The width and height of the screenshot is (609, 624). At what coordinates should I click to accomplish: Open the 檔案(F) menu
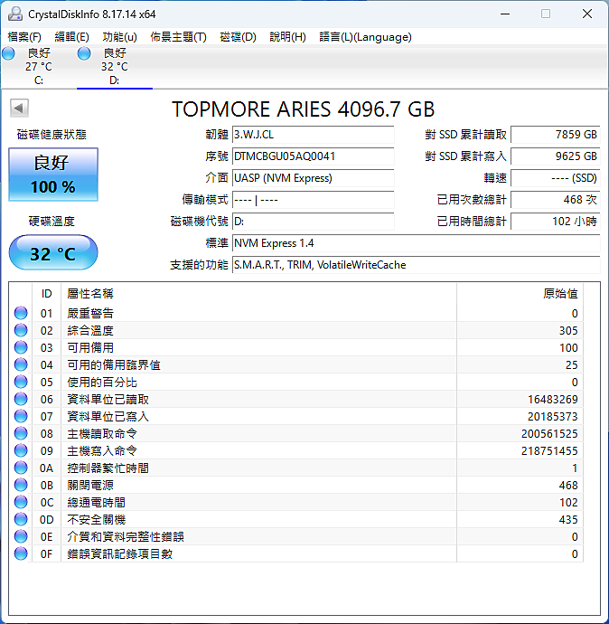tap(24, 37)
